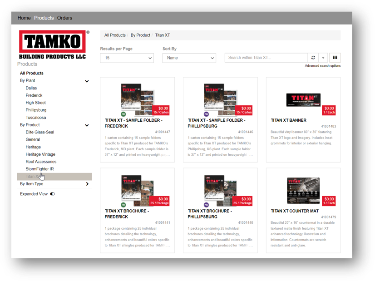Open the Sort By dropdown set to Name
The width and height of the screenshot is (375, 281).
(189, 58)
